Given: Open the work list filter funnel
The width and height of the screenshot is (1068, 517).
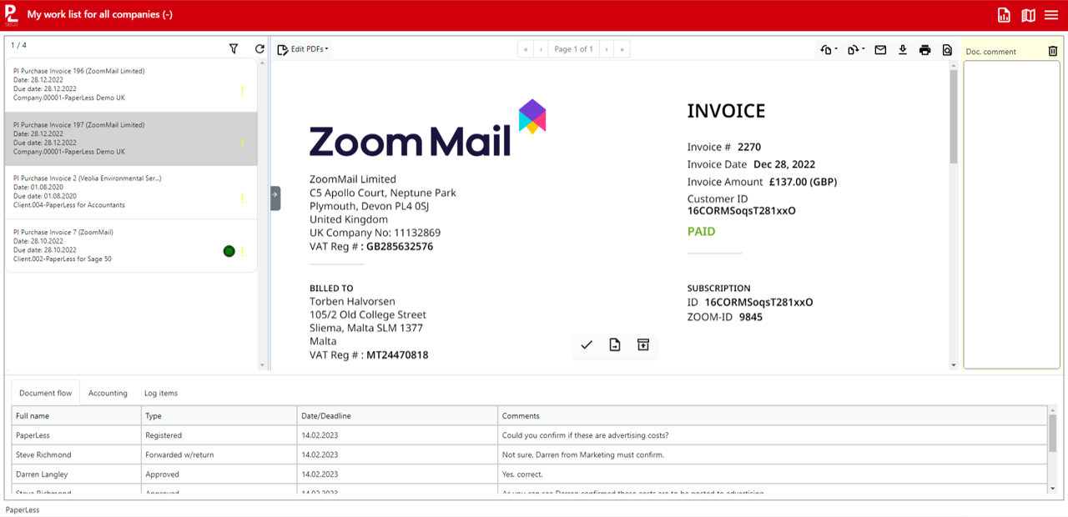Looking at the screenshot, I should (234, 49).
